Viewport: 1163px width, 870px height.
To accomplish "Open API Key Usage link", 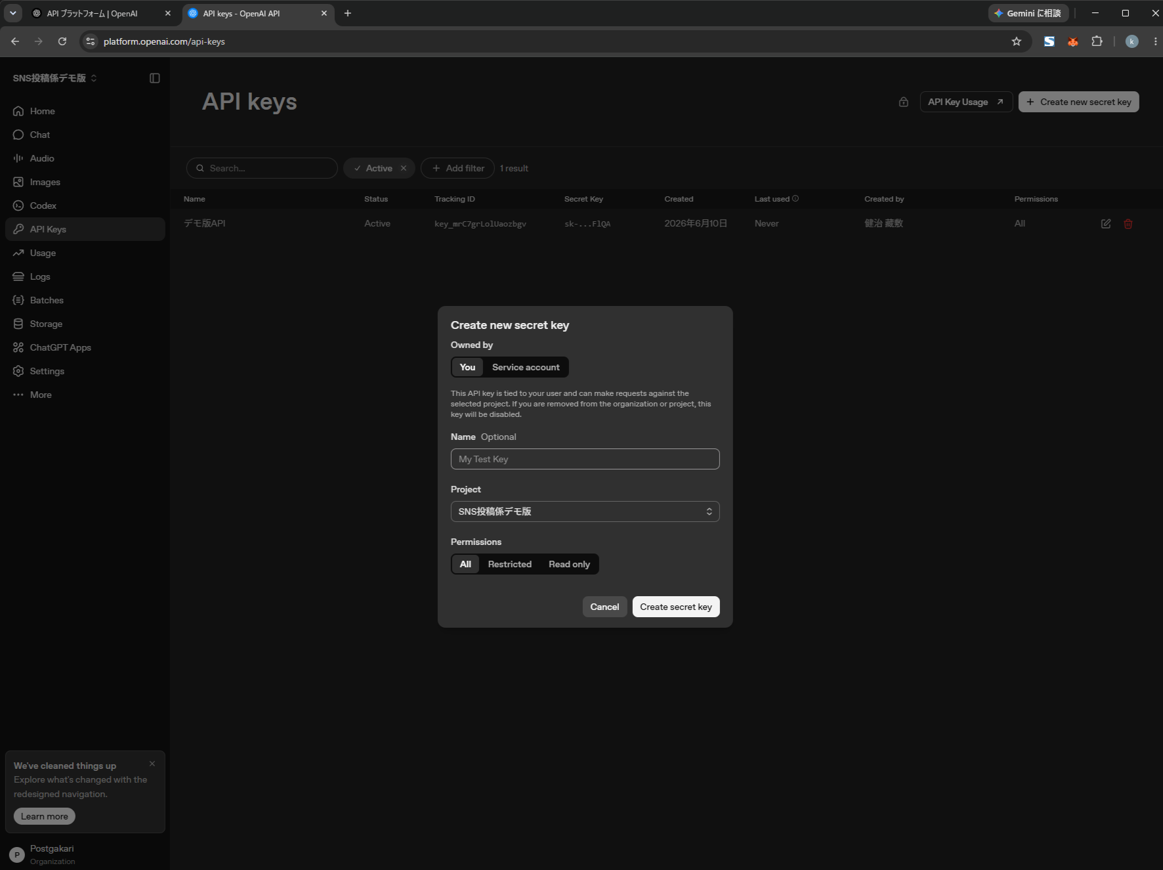I will click(x=965, y=102).
